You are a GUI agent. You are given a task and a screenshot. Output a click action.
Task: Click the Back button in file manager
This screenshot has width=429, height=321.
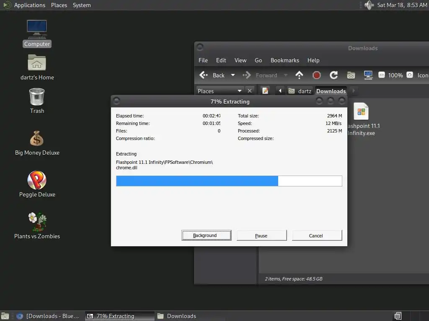[212, 75]
